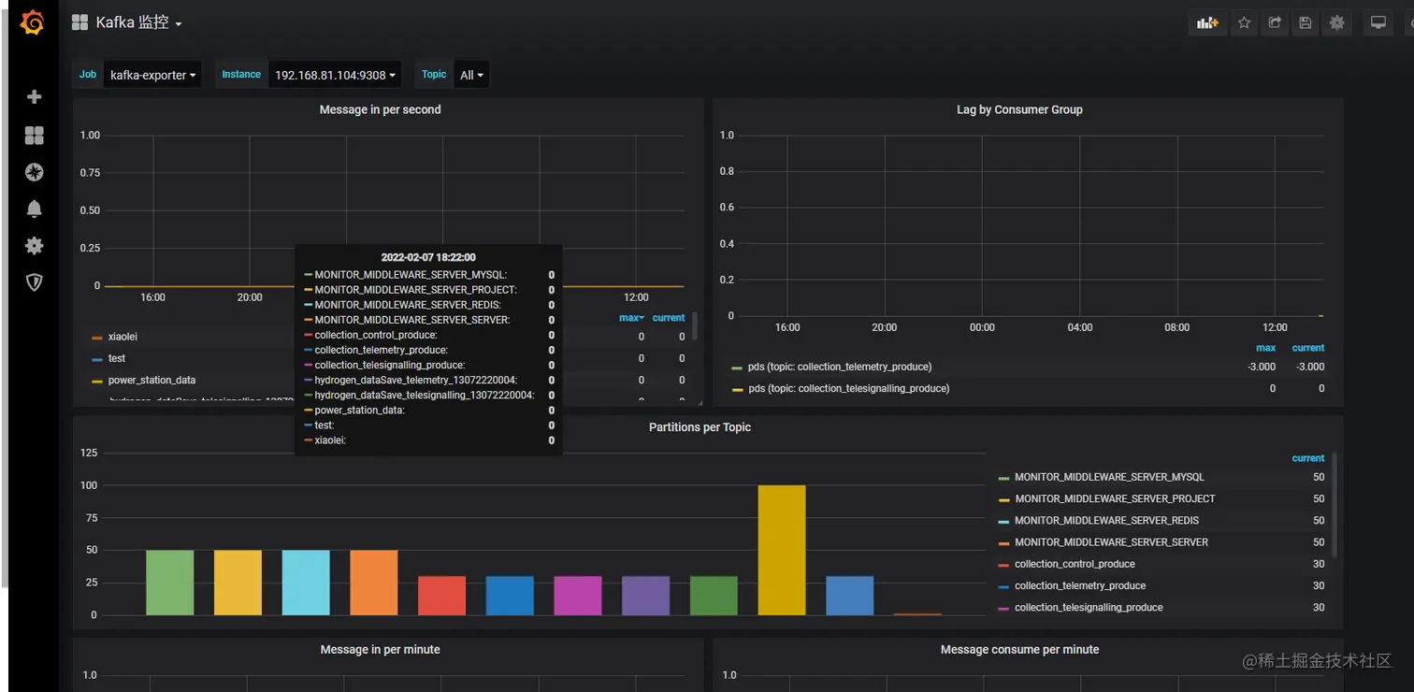Screen dimensions: 1414x692
Task: Open the Message consume per minute panel title
Action: (x=1019, y=649)
